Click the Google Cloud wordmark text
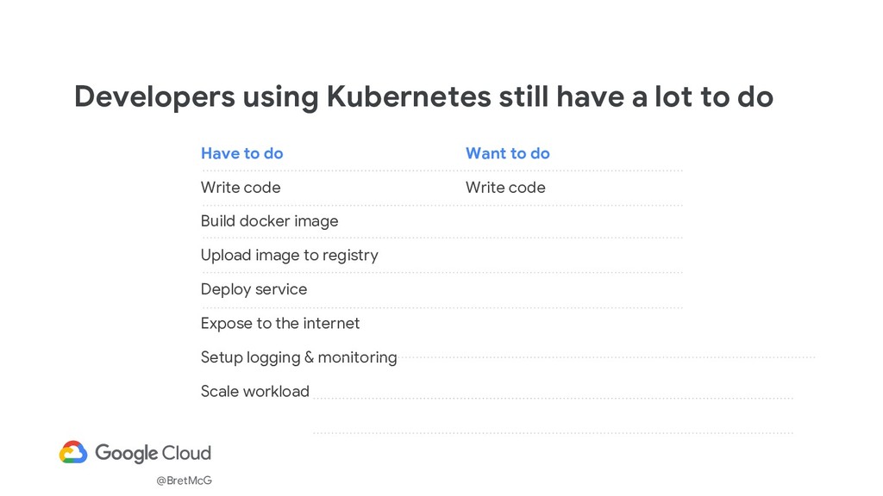Image resolution: width=883 pixels, height=496 pixels. (x=153, y=453)
